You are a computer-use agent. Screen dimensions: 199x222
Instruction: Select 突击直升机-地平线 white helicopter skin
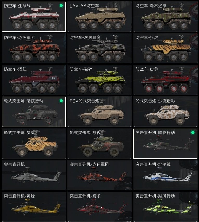pos(165,175)
